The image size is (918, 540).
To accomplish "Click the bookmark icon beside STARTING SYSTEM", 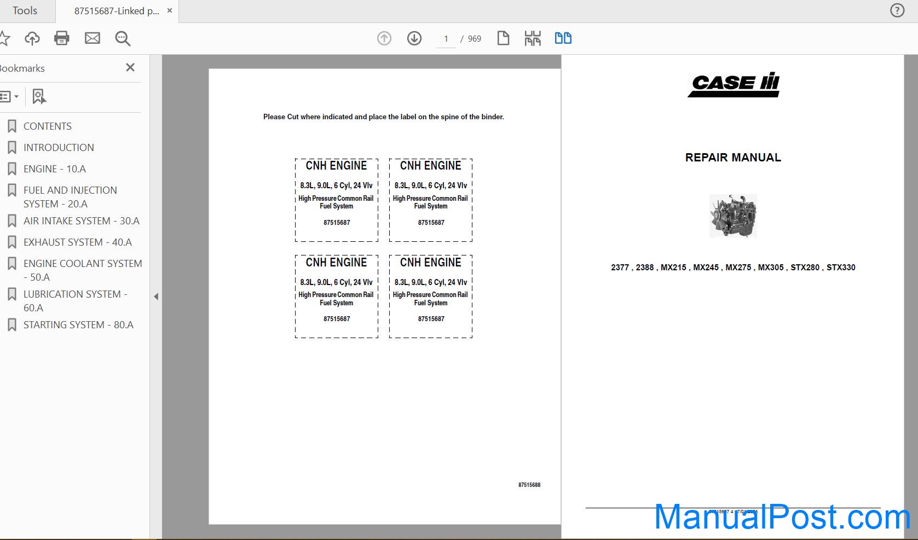I will pos(12,325).
